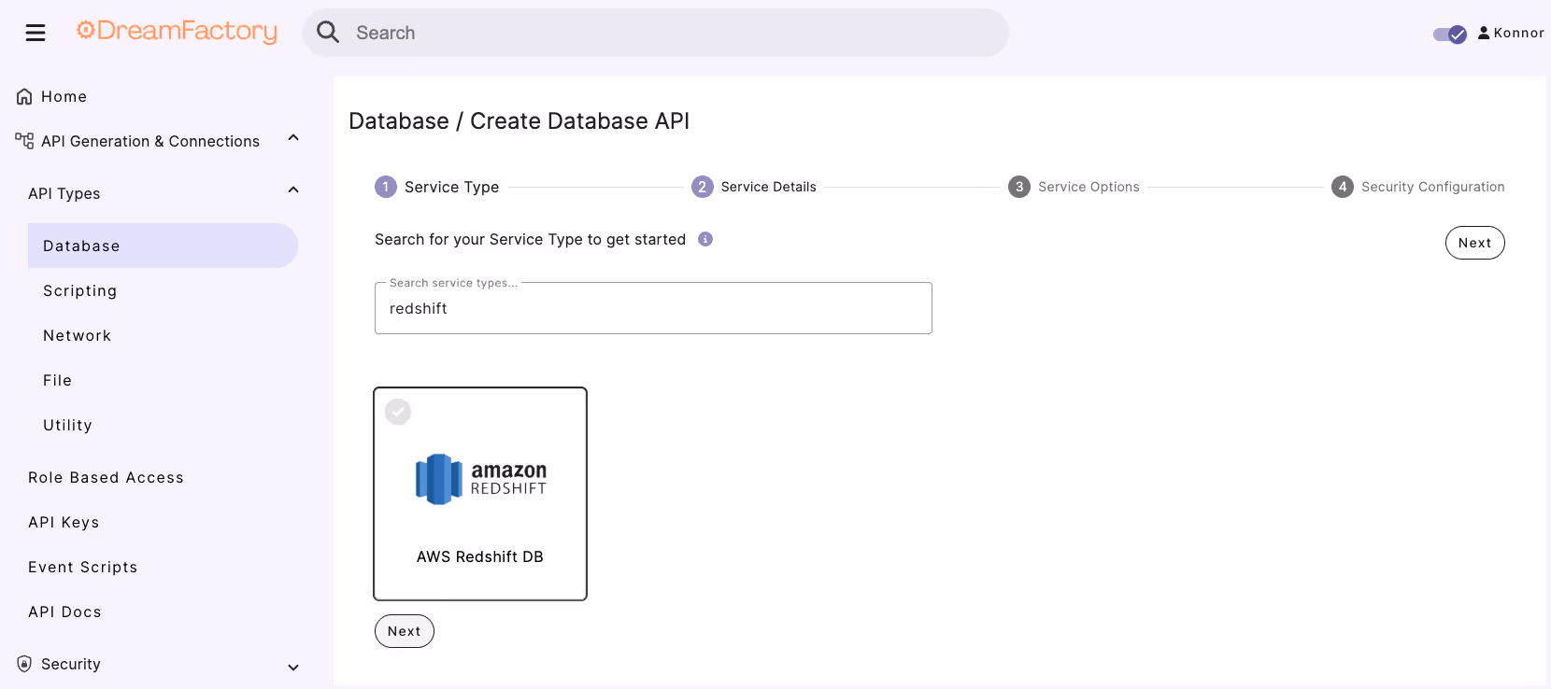The image size is (1551, 689).
Task: Click step 1 circle in the stepper
Action: tap(386, 187)
